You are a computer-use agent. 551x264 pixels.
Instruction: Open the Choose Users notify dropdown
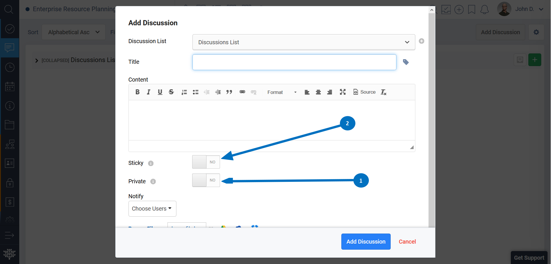point(152,209)
